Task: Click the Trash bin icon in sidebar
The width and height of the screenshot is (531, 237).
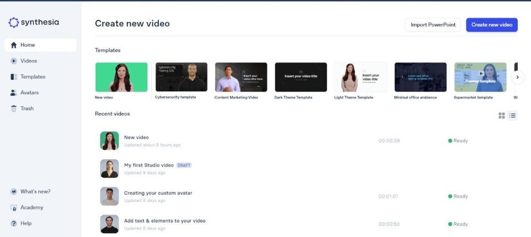Action: (x=14, y=108)
